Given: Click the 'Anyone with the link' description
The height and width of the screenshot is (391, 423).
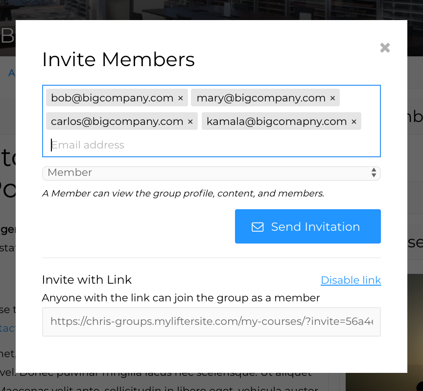Looking at the screenshot, I should coord(181,298).
